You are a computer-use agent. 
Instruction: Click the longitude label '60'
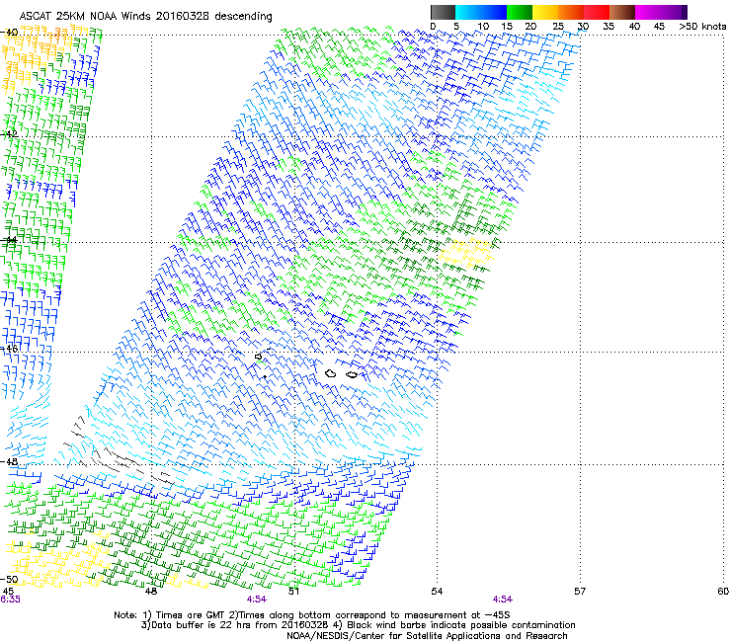point(723,592)
